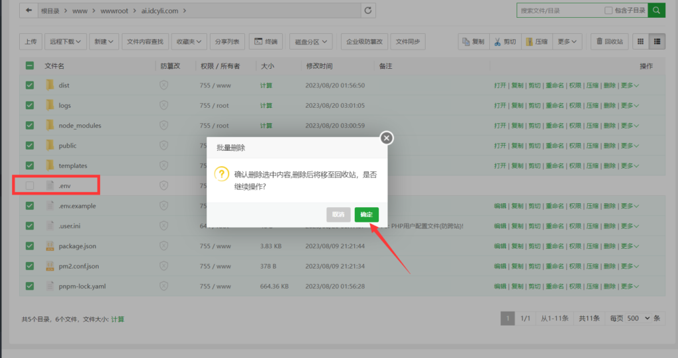Image resolution: width=678 pixels, height=358 pixels.
Task: Check the .env file checkbox
Action: tap(30, 186)
